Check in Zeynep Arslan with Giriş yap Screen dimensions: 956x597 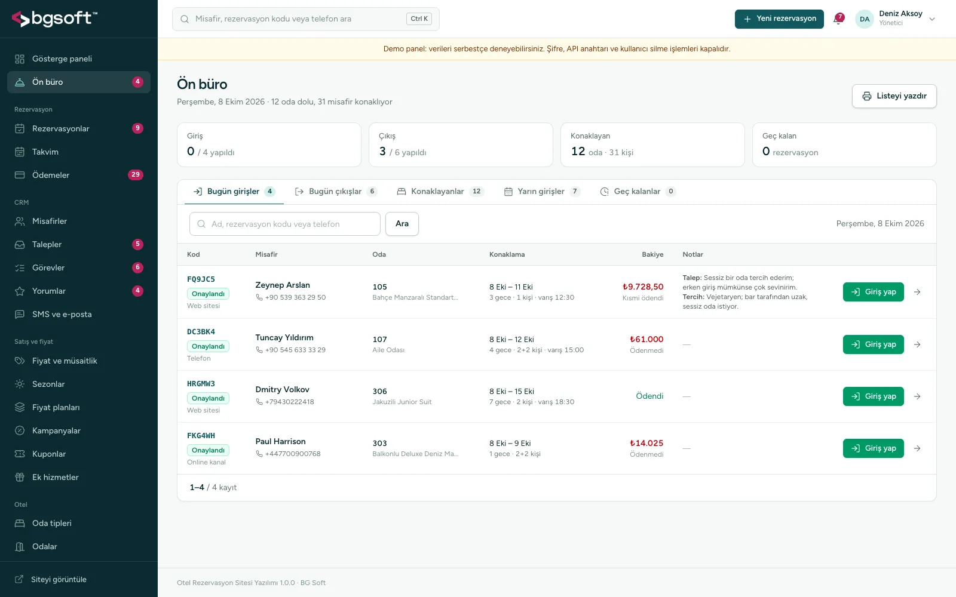pos(874,292)
